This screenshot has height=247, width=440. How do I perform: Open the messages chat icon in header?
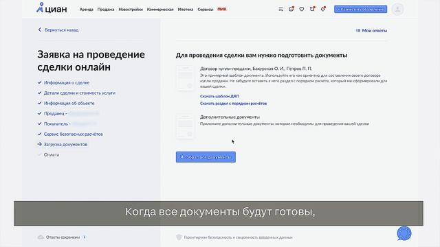(291, 9)
